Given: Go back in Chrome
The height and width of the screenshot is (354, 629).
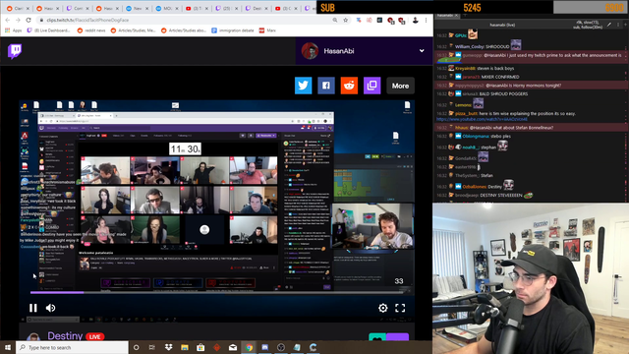Looking at the screenshot, I should (8, 20).
